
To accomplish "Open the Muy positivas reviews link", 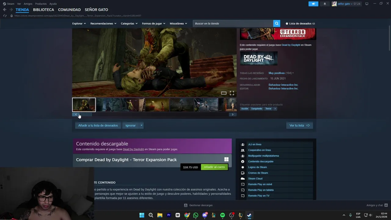I will click(x=276, y=73).
